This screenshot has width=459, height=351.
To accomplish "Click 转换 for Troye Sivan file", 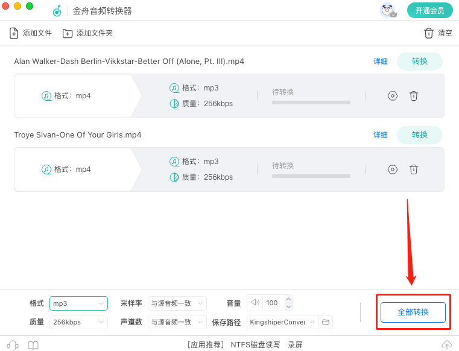I will pos(419,134).
